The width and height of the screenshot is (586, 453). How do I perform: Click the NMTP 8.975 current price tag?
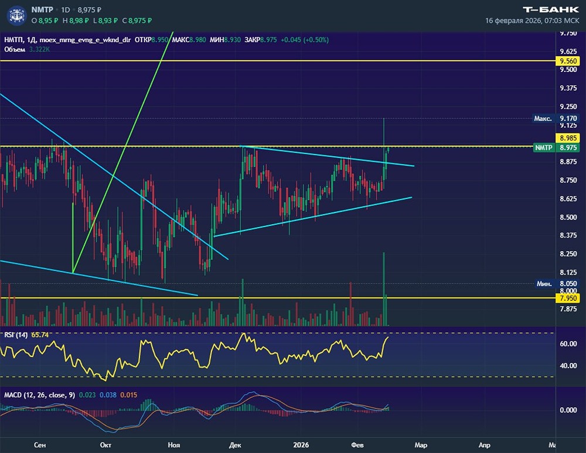coord(557,147)
